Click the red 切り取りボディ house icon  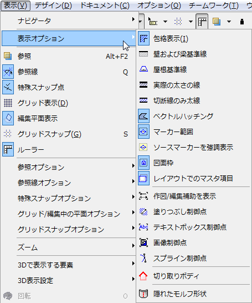[143, 276]
